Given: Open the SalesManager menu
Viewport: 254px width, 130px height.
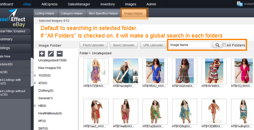Looking at the screenshot, I should pos(79,4).
